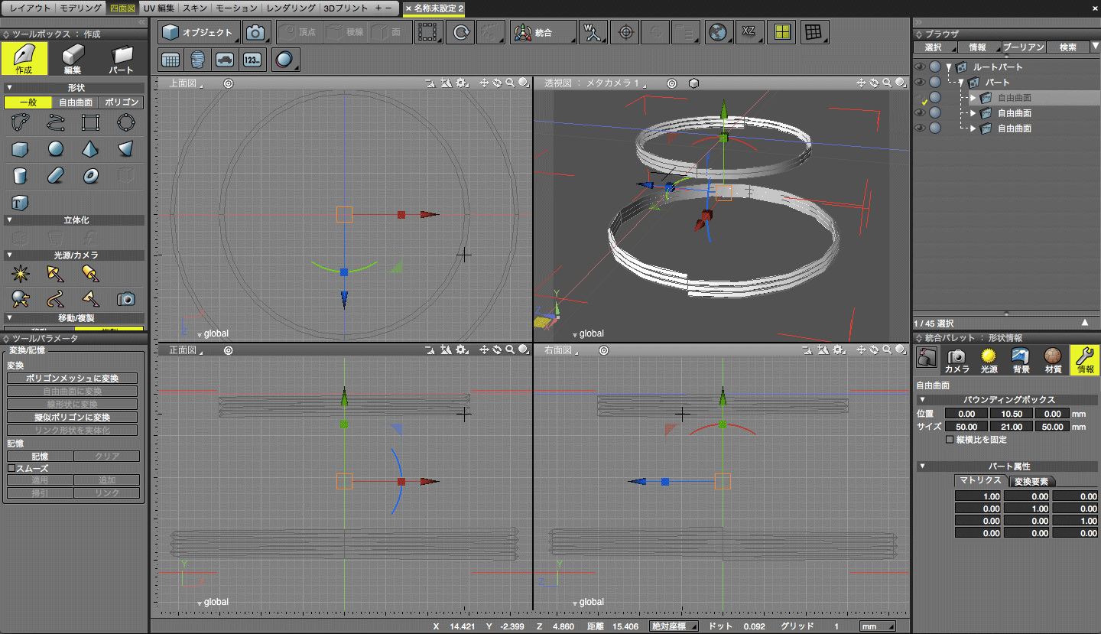This screenshot has width=1101, height=634.
Task: Enable the スムーズ checkbox
Action: tap(11, 468)
